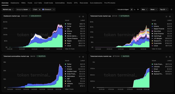Open the ETFs tab
This screenshot has width=175, height=94.
click(76, 3)
